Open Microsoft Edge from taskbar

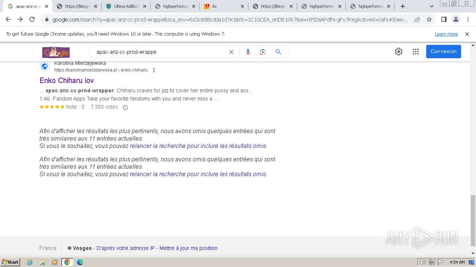pyautogui.click(x=80, y=262)
